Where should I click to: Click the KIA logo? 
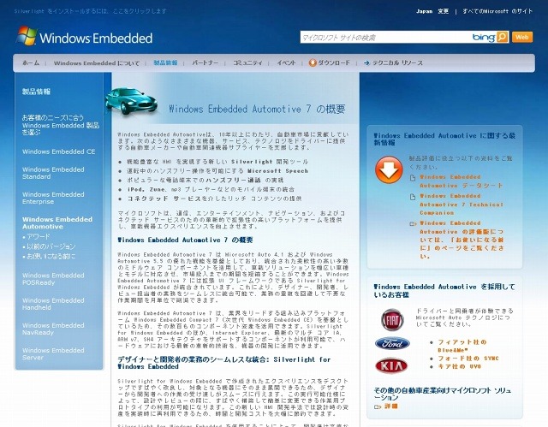[391, 366]
